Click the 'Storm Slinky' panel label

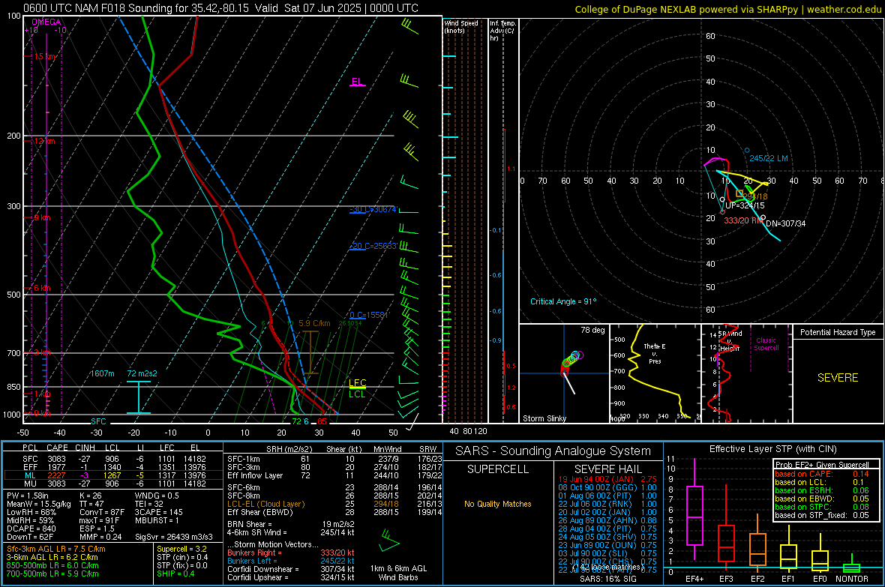[x=544, y=418]
